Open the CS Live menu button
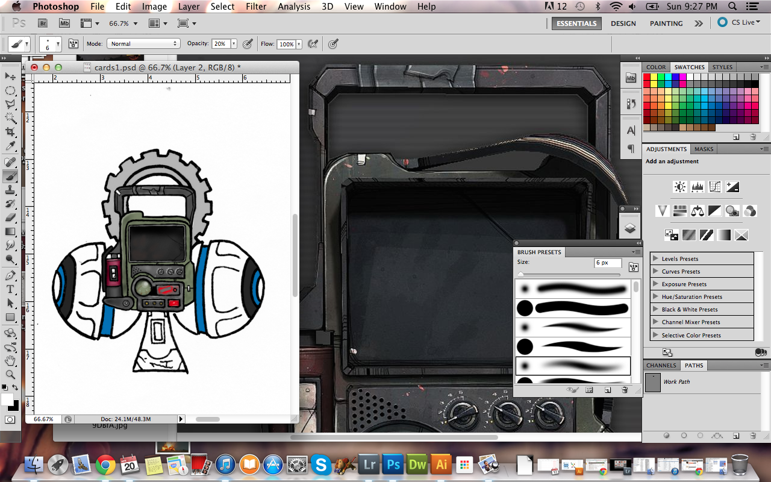Screen dimensions: 771x482 (x=739, y=22)
